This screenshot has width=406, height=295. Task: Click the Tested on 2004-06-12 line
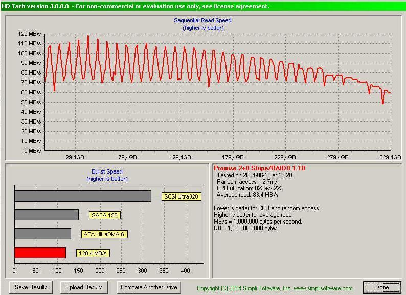(x=255, y=175)
